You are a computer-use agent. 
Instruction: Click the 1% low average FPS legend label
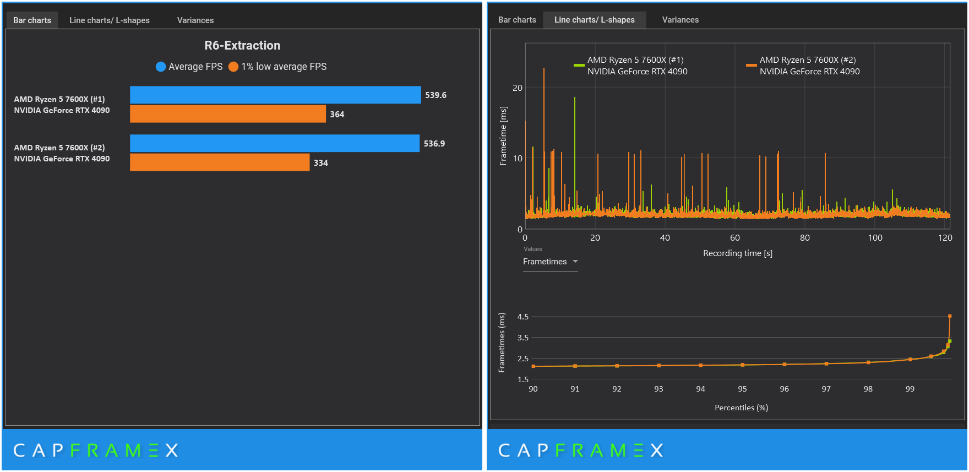pyautogui.click(x=284, y=67)
